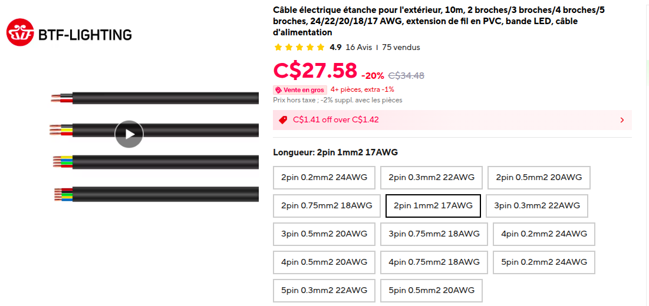Viewport: 649px width, 306px height.
Task: Select 2pin 0.5mm2 20AWG option
Action: point(539,177)
